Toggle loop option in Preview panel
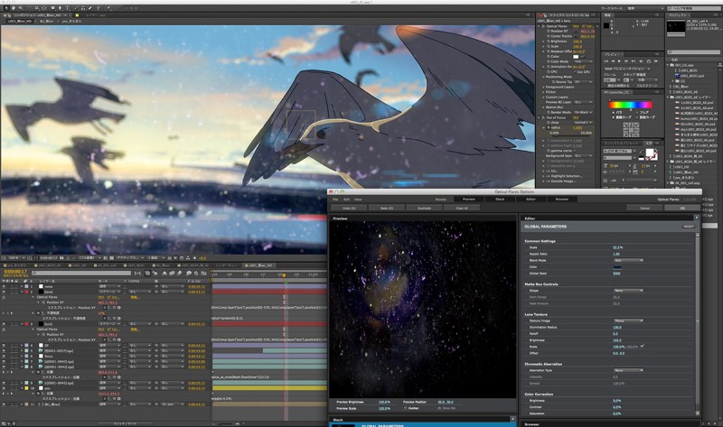 tap(649, 61)
